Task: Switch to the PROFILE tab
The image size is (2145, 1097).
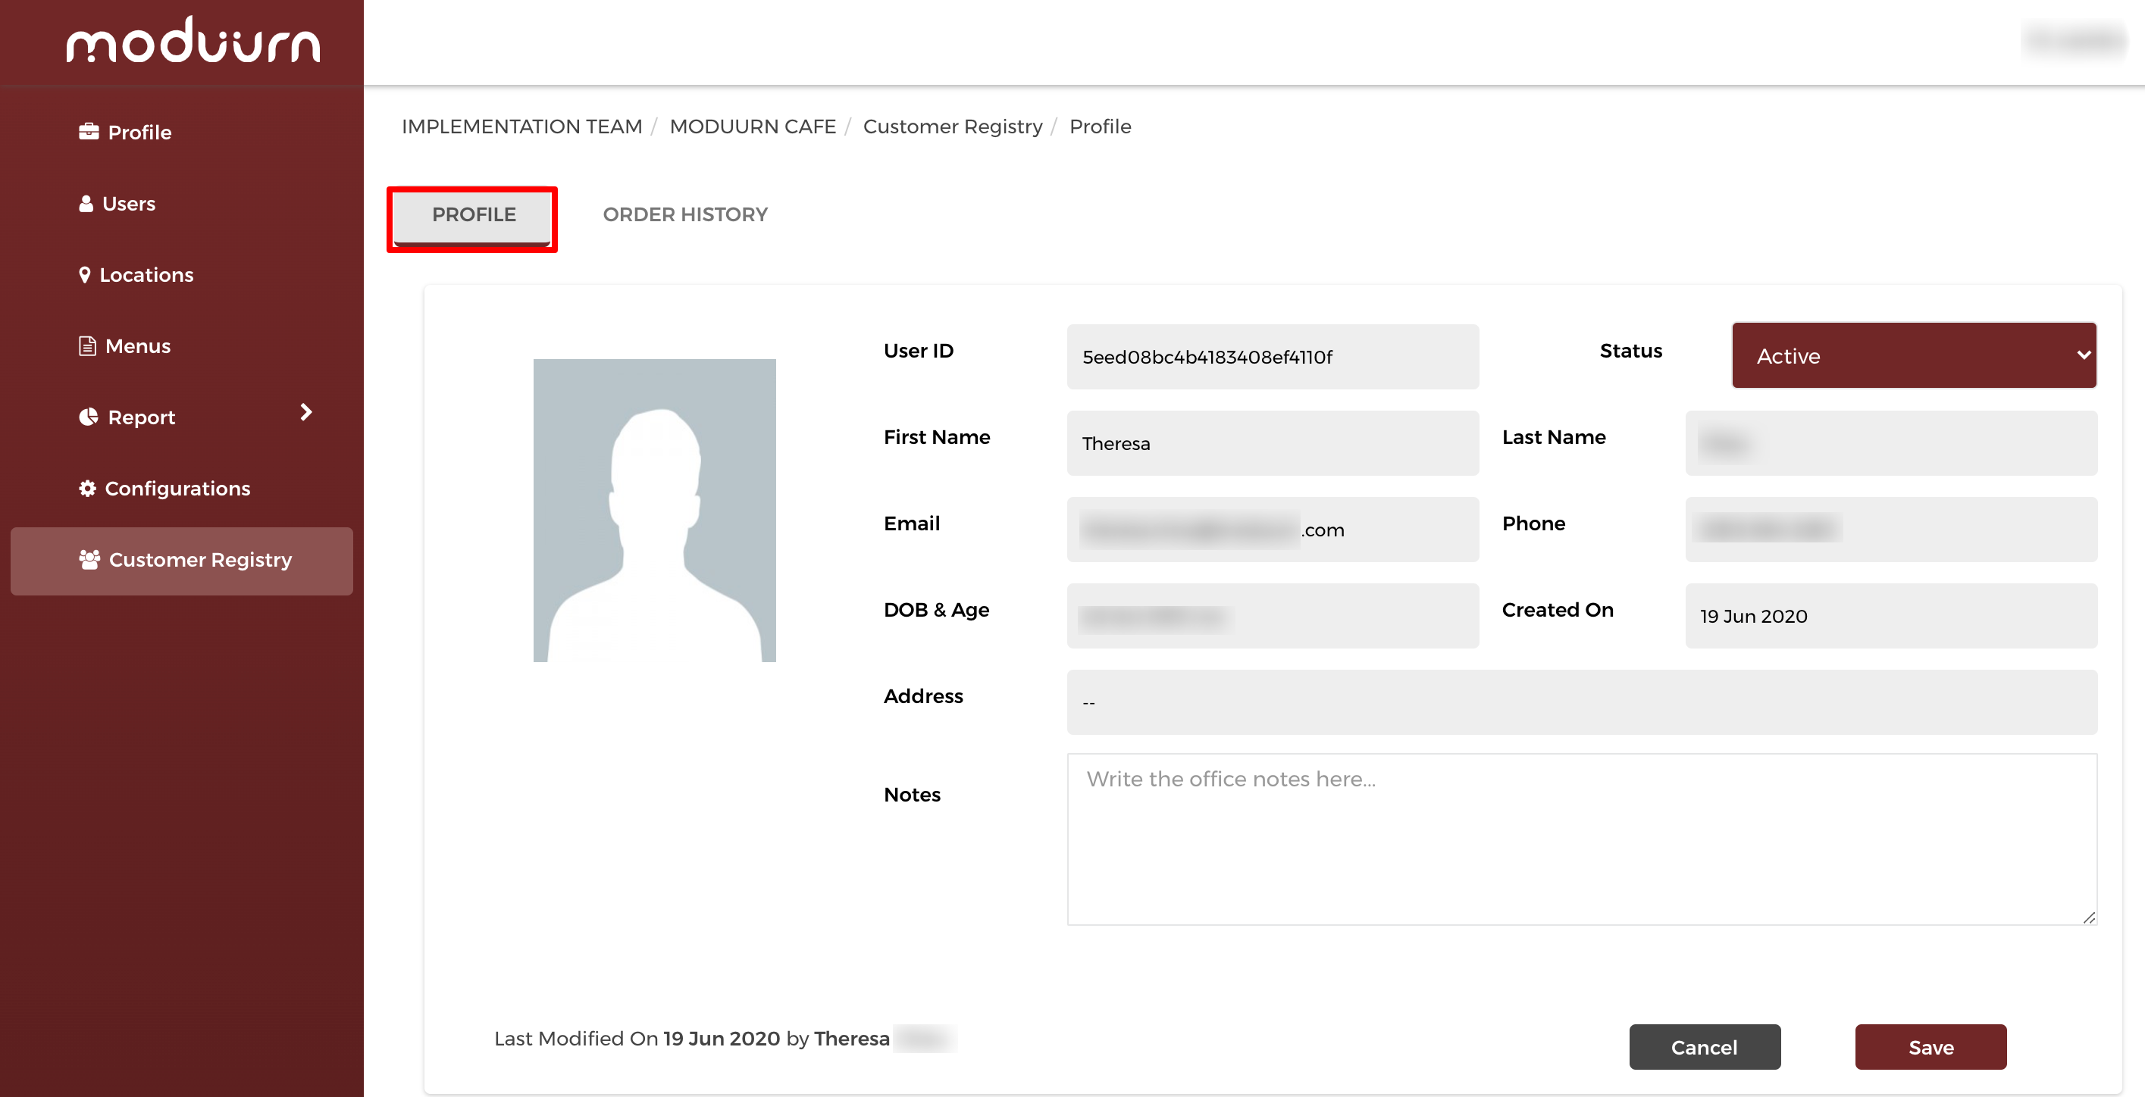Action: [x=472, y=217]
